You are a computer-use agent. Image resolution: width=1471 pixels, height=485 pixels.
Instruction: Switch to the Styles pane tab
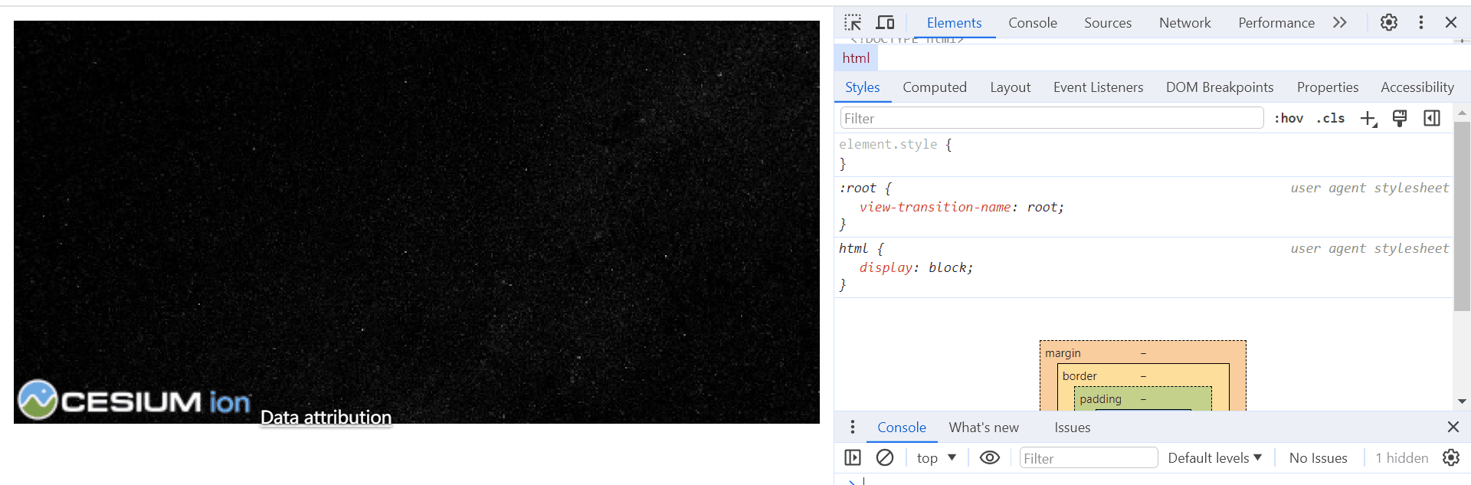pos(863,87)
